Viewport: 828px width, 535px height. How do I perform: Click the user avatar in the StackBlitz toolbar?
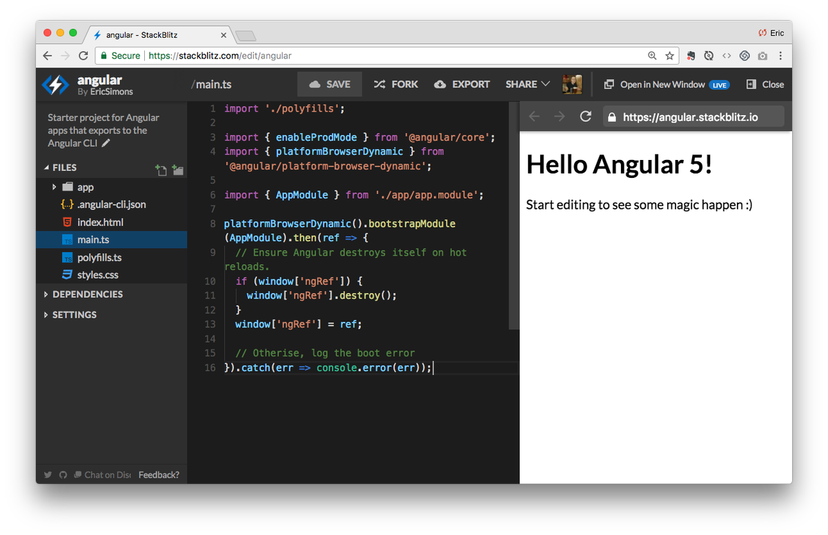pos(572,84)
